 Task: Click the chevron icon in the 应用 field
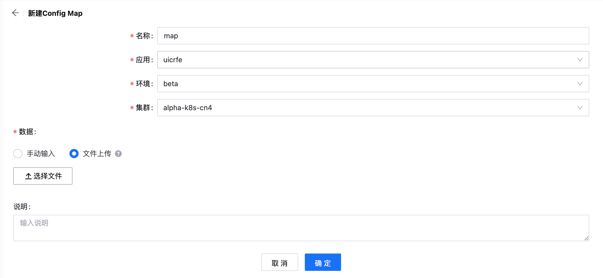tap(580, 60)
